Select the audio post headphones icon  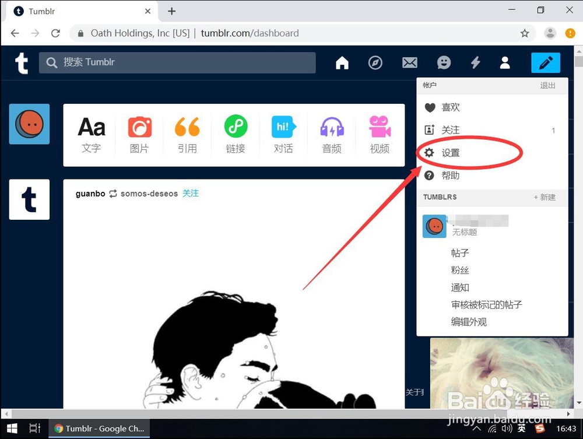point(331,127)
